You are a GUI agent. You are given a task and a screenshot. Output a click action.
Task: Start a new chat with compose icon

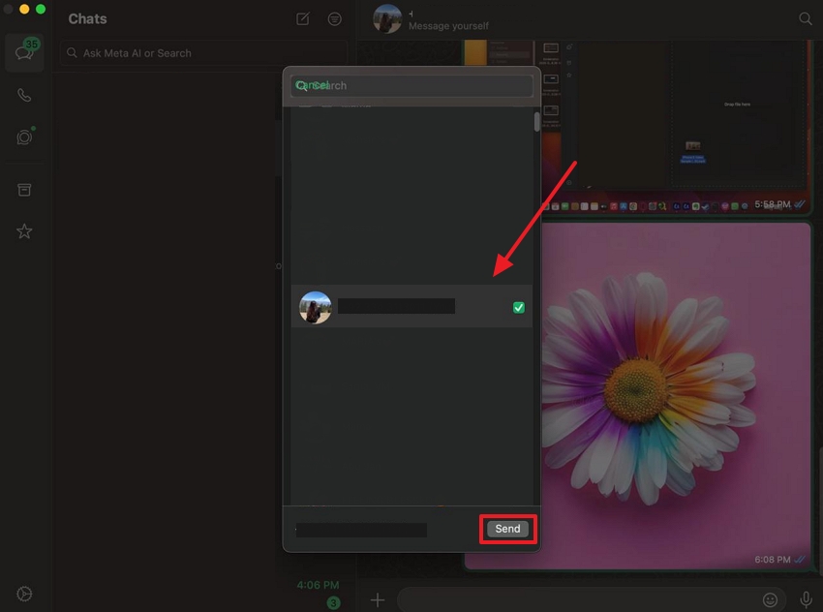[303, 19]
